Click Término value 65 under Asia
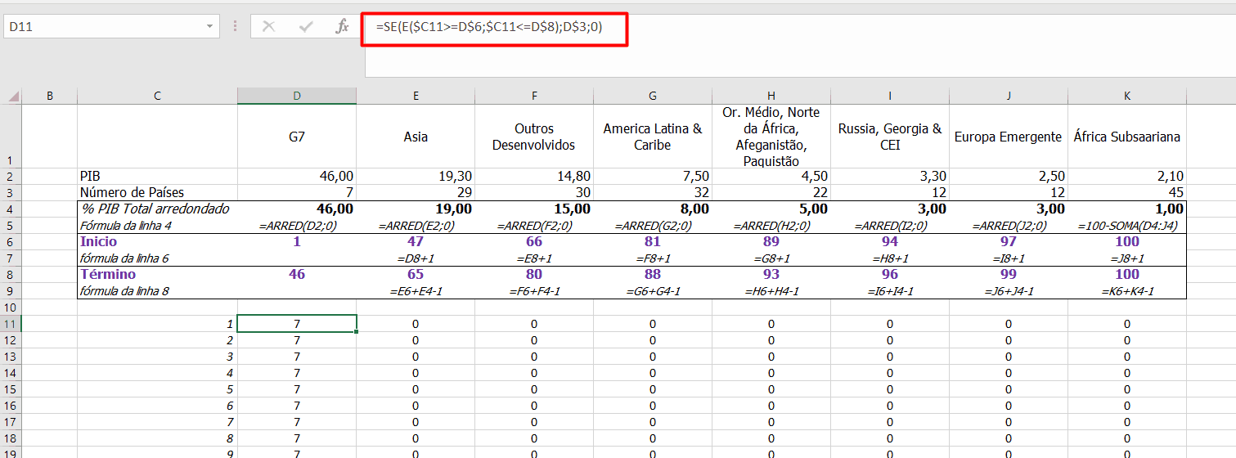 (416, 275)
